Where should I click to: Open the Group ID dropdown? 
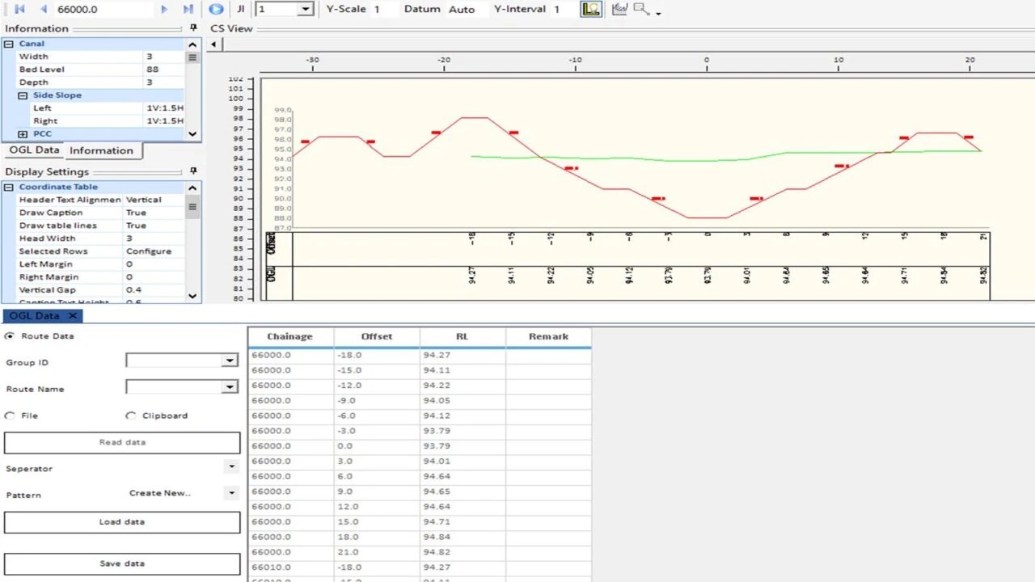click(230, 361)
